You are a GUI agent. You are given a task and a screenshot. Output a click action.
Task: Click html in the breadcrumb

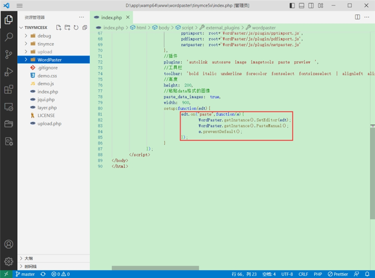tap(141, 28)
